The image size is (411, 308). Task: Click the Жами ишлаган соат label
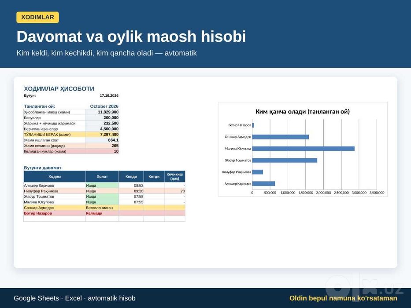click(x=41, y=140)
